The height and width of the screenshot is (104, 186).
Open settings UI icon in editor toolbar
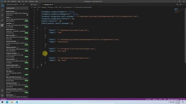click(178, 5)
